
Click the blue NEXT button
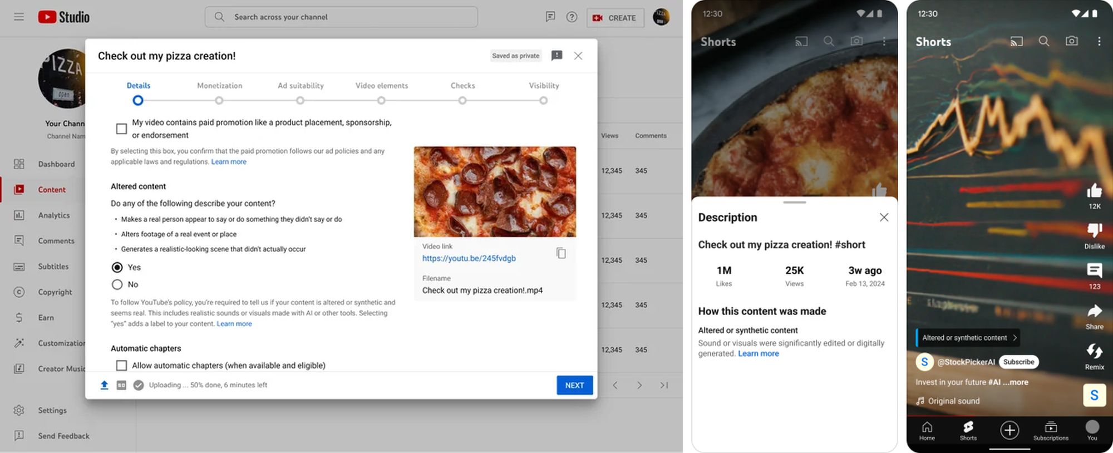coord(574,385)
